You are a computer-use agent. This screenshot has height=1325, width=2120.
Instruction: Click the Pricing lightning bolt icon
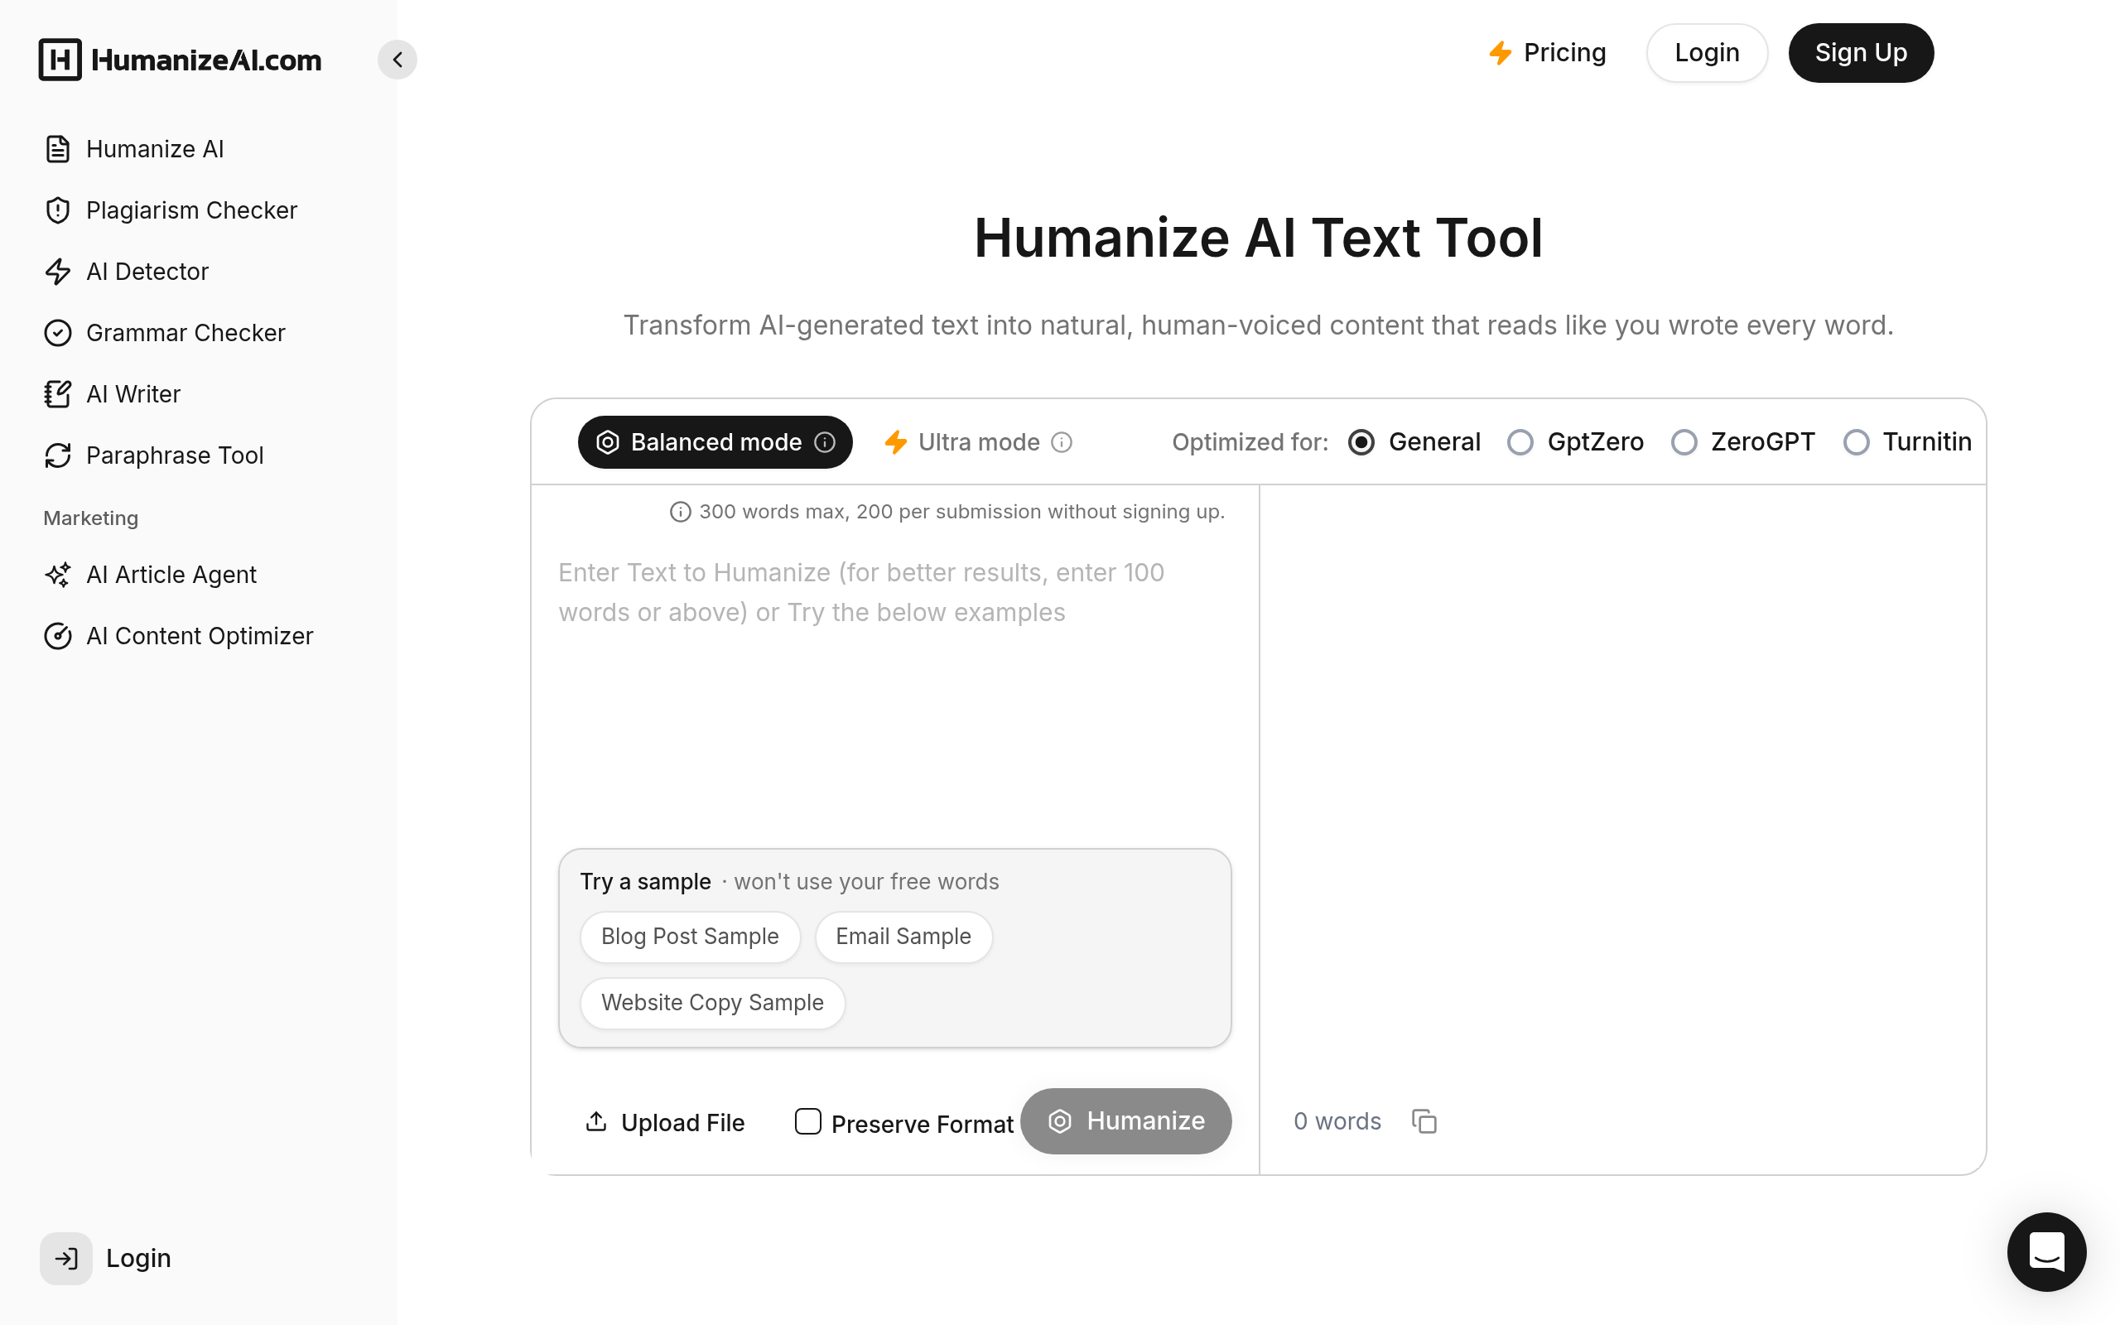(1501, 52)
